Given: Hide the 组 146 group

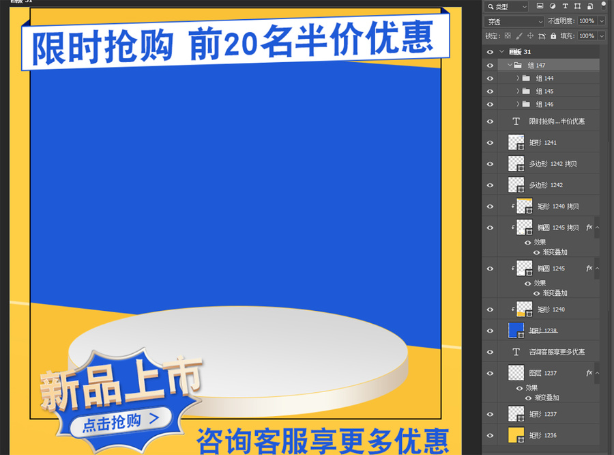Looking at the screenshot, I should pos(490,105).
